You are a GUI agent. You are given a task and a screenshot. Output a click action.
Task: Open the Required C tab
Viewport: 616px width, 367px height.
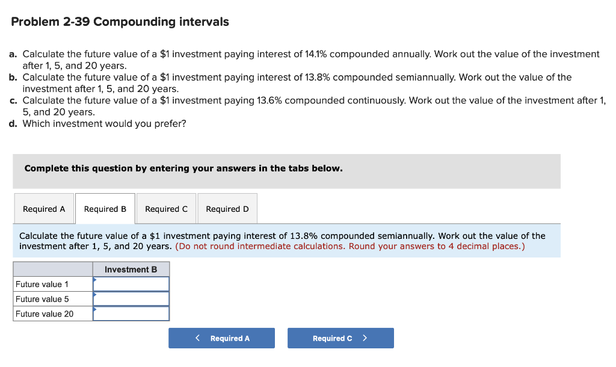pyautogui.click(x=166, y=208)
